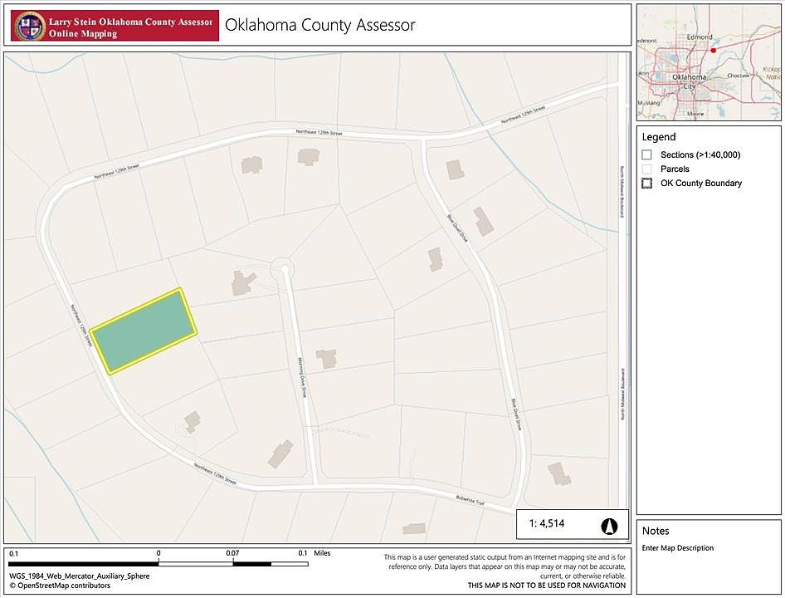Click the Enter Map Description text
Viewport: 785px width, 598px height.
tap(677, 548)
